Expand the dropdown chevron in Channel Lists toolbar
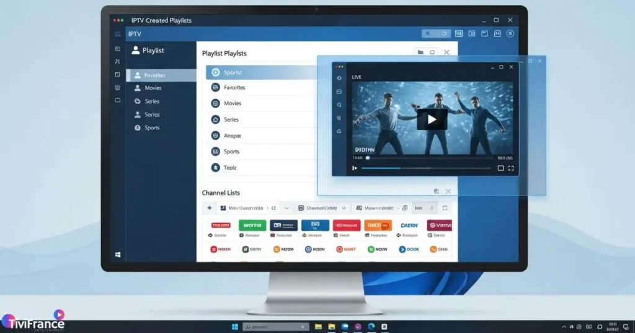 pyautogui.click(x=286, y=208)
